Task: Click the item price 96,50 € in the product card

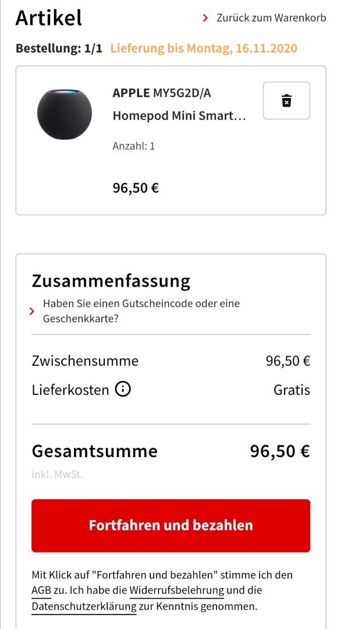Action: pos(136,188)
